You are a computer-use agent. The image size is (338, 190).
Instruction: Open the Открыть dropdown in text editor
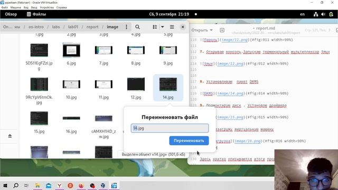click(202, 30)
